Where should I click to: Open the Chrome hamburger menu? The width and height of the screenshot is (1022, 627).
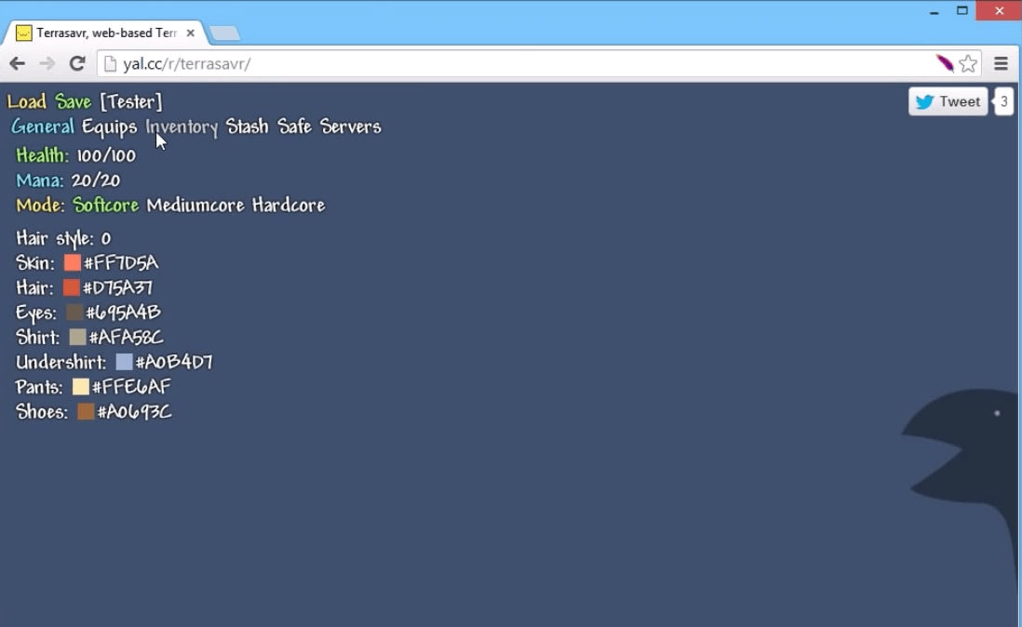pyautogui.click(x=1002, y=64)
